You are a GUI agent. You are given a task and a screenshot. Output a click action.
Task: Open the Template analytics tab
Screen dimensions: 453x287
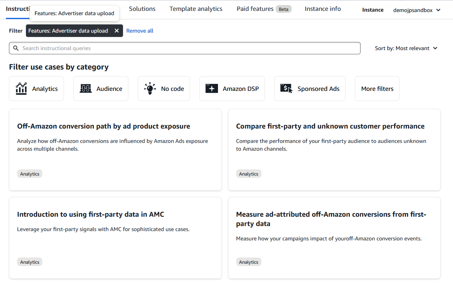tap(196, 9)
